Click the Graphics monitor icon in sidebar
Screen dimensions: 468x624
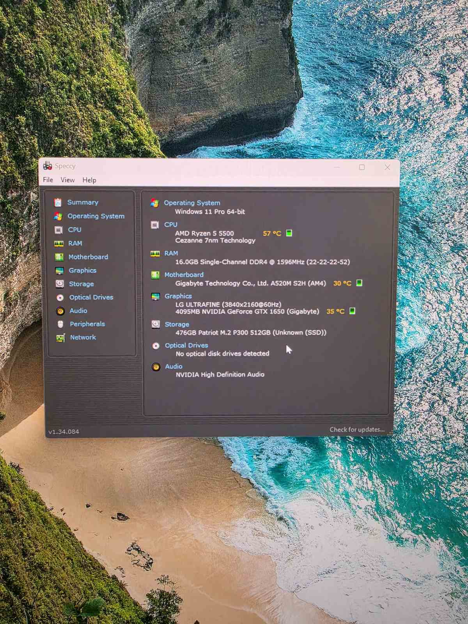coord(59,271)
